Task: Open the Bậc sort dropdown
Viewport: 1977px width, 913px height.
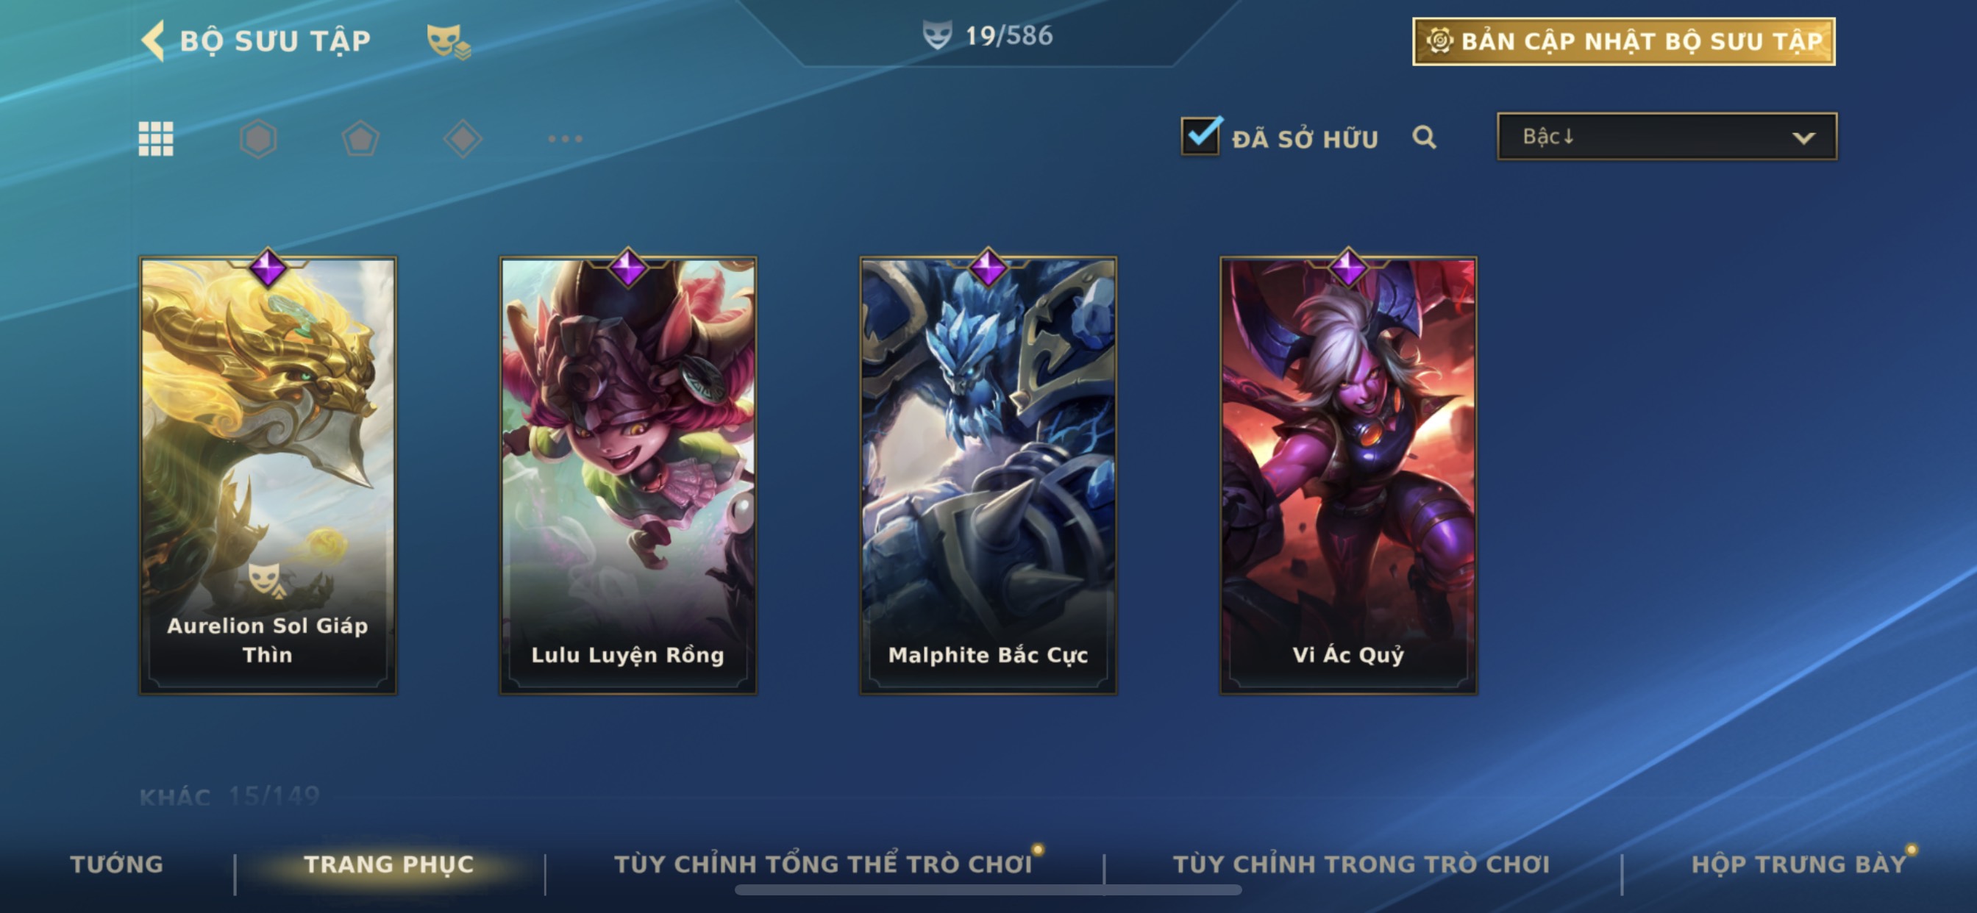Action: (x=1667, y=137)
